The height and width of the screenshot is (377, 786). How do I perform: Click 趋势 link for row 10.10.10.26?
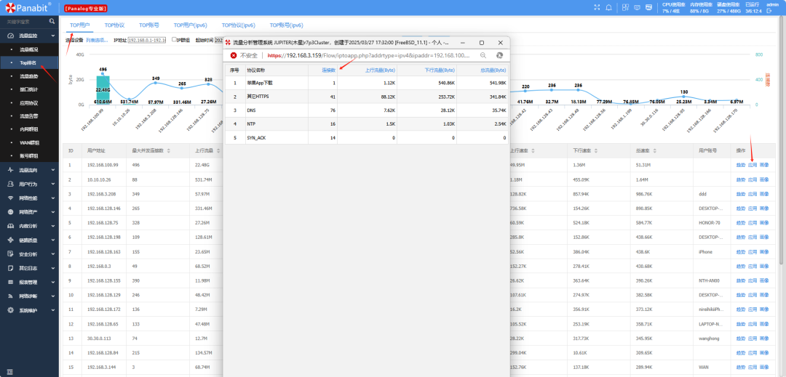(741, 179)
